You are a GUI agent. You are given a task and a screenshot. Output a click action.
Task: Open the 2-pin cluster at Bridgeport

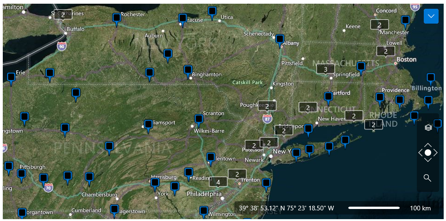click(x=284, y=131)
